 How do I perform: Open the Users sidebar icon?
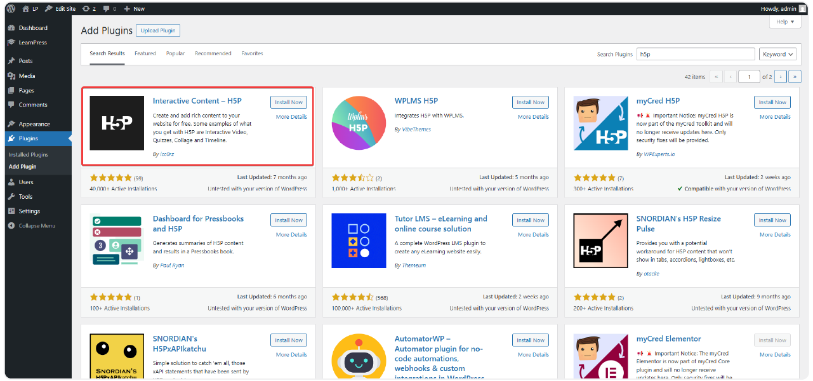point(11,182)
